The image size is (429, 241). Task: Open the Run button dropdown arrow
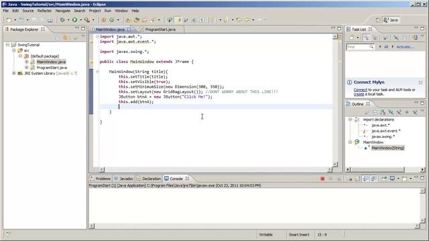point(80,19)
